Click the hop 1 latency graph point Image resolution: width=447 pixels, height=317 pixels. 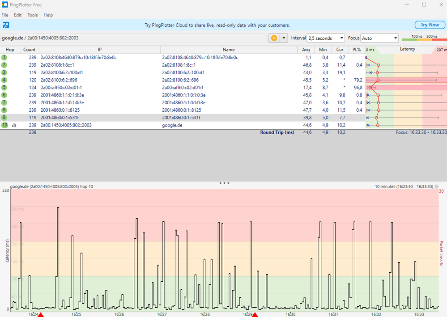pyautogui.click(x=366, y=58)
